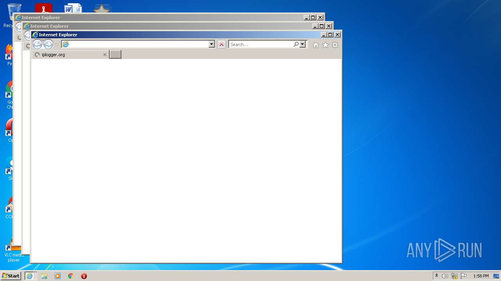Open the network tray icon

[454, 276]
